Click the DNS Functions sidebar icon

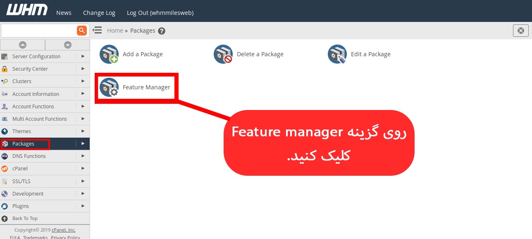[5, 156]
